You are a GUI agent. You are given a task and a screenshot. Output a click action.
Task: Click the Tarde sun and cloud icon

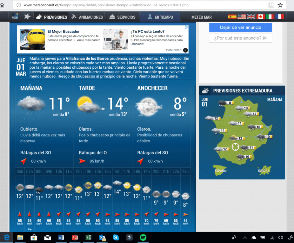91,105
